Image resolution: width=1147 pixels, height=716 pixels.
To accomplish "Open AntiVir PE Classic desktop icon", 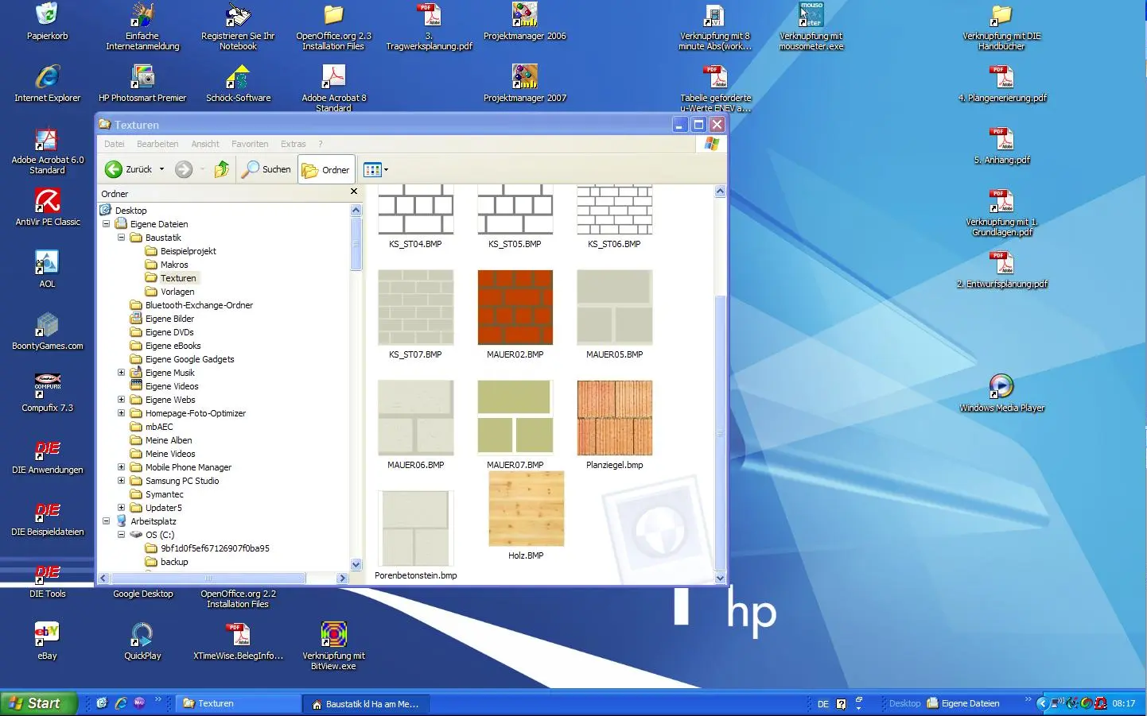I will click(47, 201).
